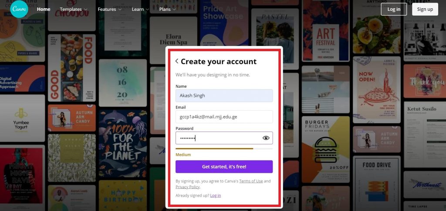Click the Sign up button in the header
This screenshot has width=446, height=211.
tap(425, 9)
